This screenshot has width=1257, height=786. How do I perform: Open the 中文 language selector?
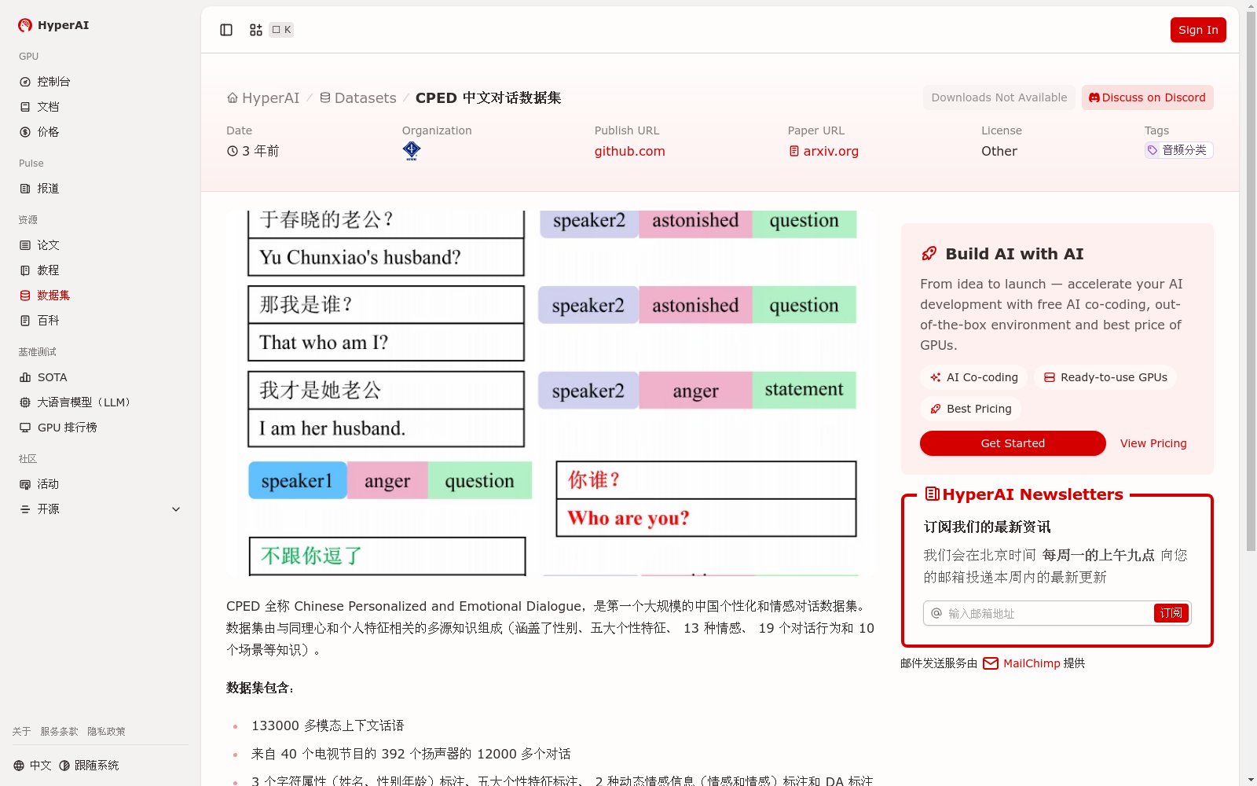point(32,766)
